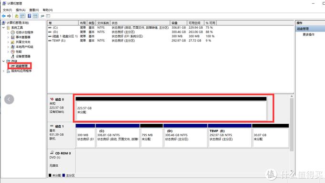Click the 服务和应用程序 icon
The width and height of the screenshot is (325, 183).
point(8,71)
